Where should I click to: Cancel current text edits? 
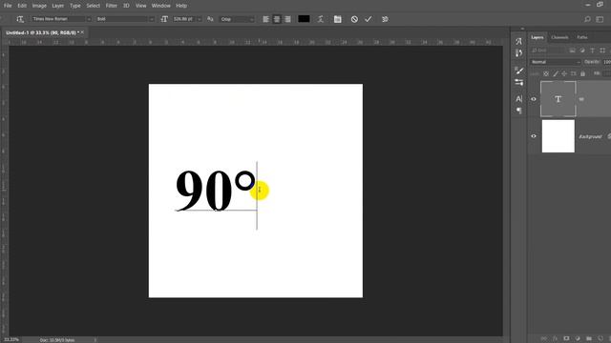point(354,19)
